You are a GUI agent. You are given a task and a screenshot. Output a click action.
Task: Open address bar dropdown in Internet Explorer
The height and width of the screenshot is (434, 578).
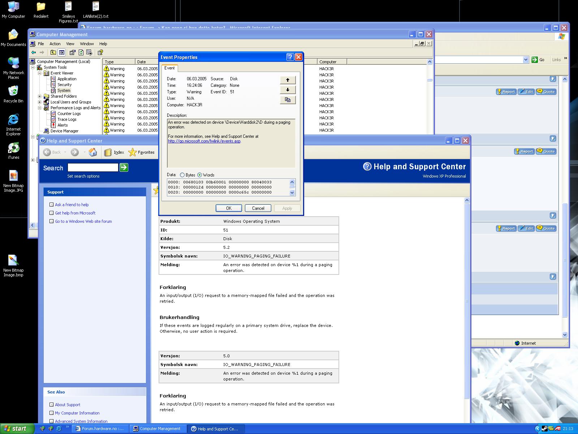point(526,60)
